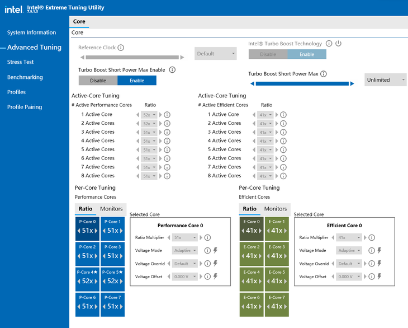
Task: Open Turbo Boost Short Power Max Unlimited dropdown
Action: point(386,80)
